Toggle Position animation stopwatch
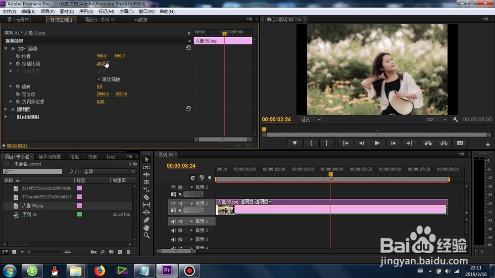Image resolution: width=495 pixels, height=278 pixels. [18, 56]
